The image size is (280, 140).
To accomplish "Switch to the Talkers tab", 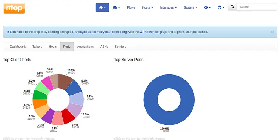I will point(37,47).
